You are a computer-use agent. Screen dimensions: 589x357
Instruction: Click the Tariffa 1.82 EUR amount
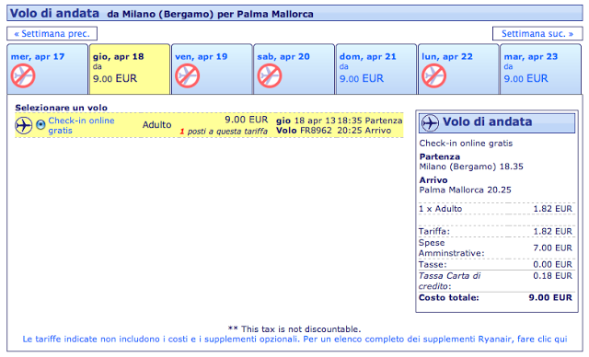point(552,231)
